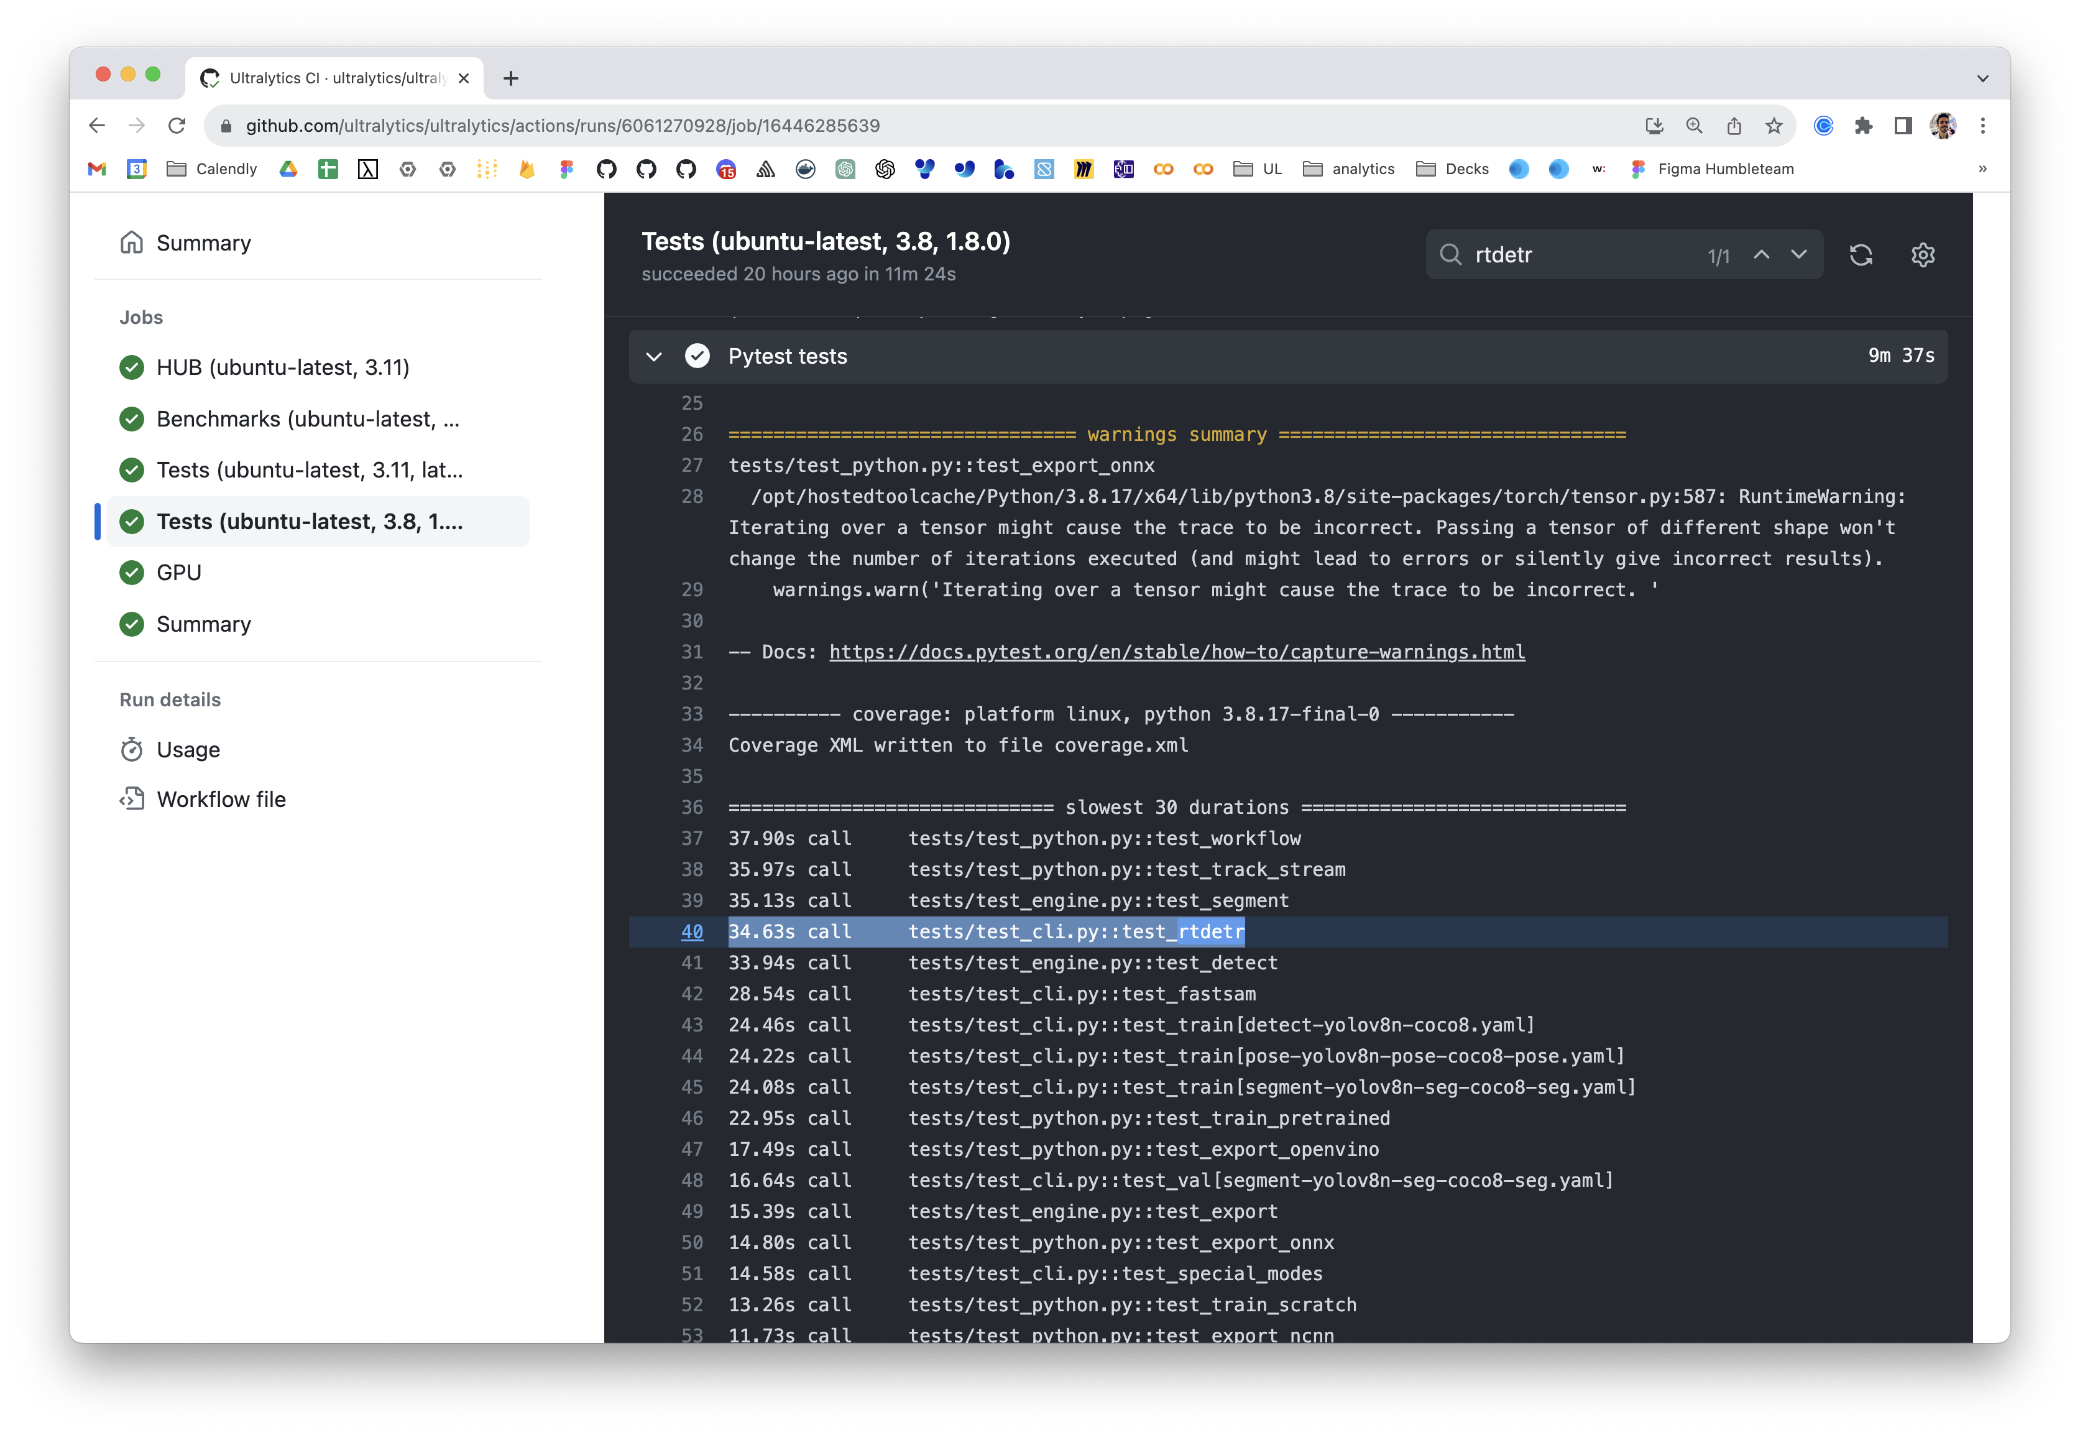
Task: Select the Ultralytics CI browser tab
Action: (324, 78)
